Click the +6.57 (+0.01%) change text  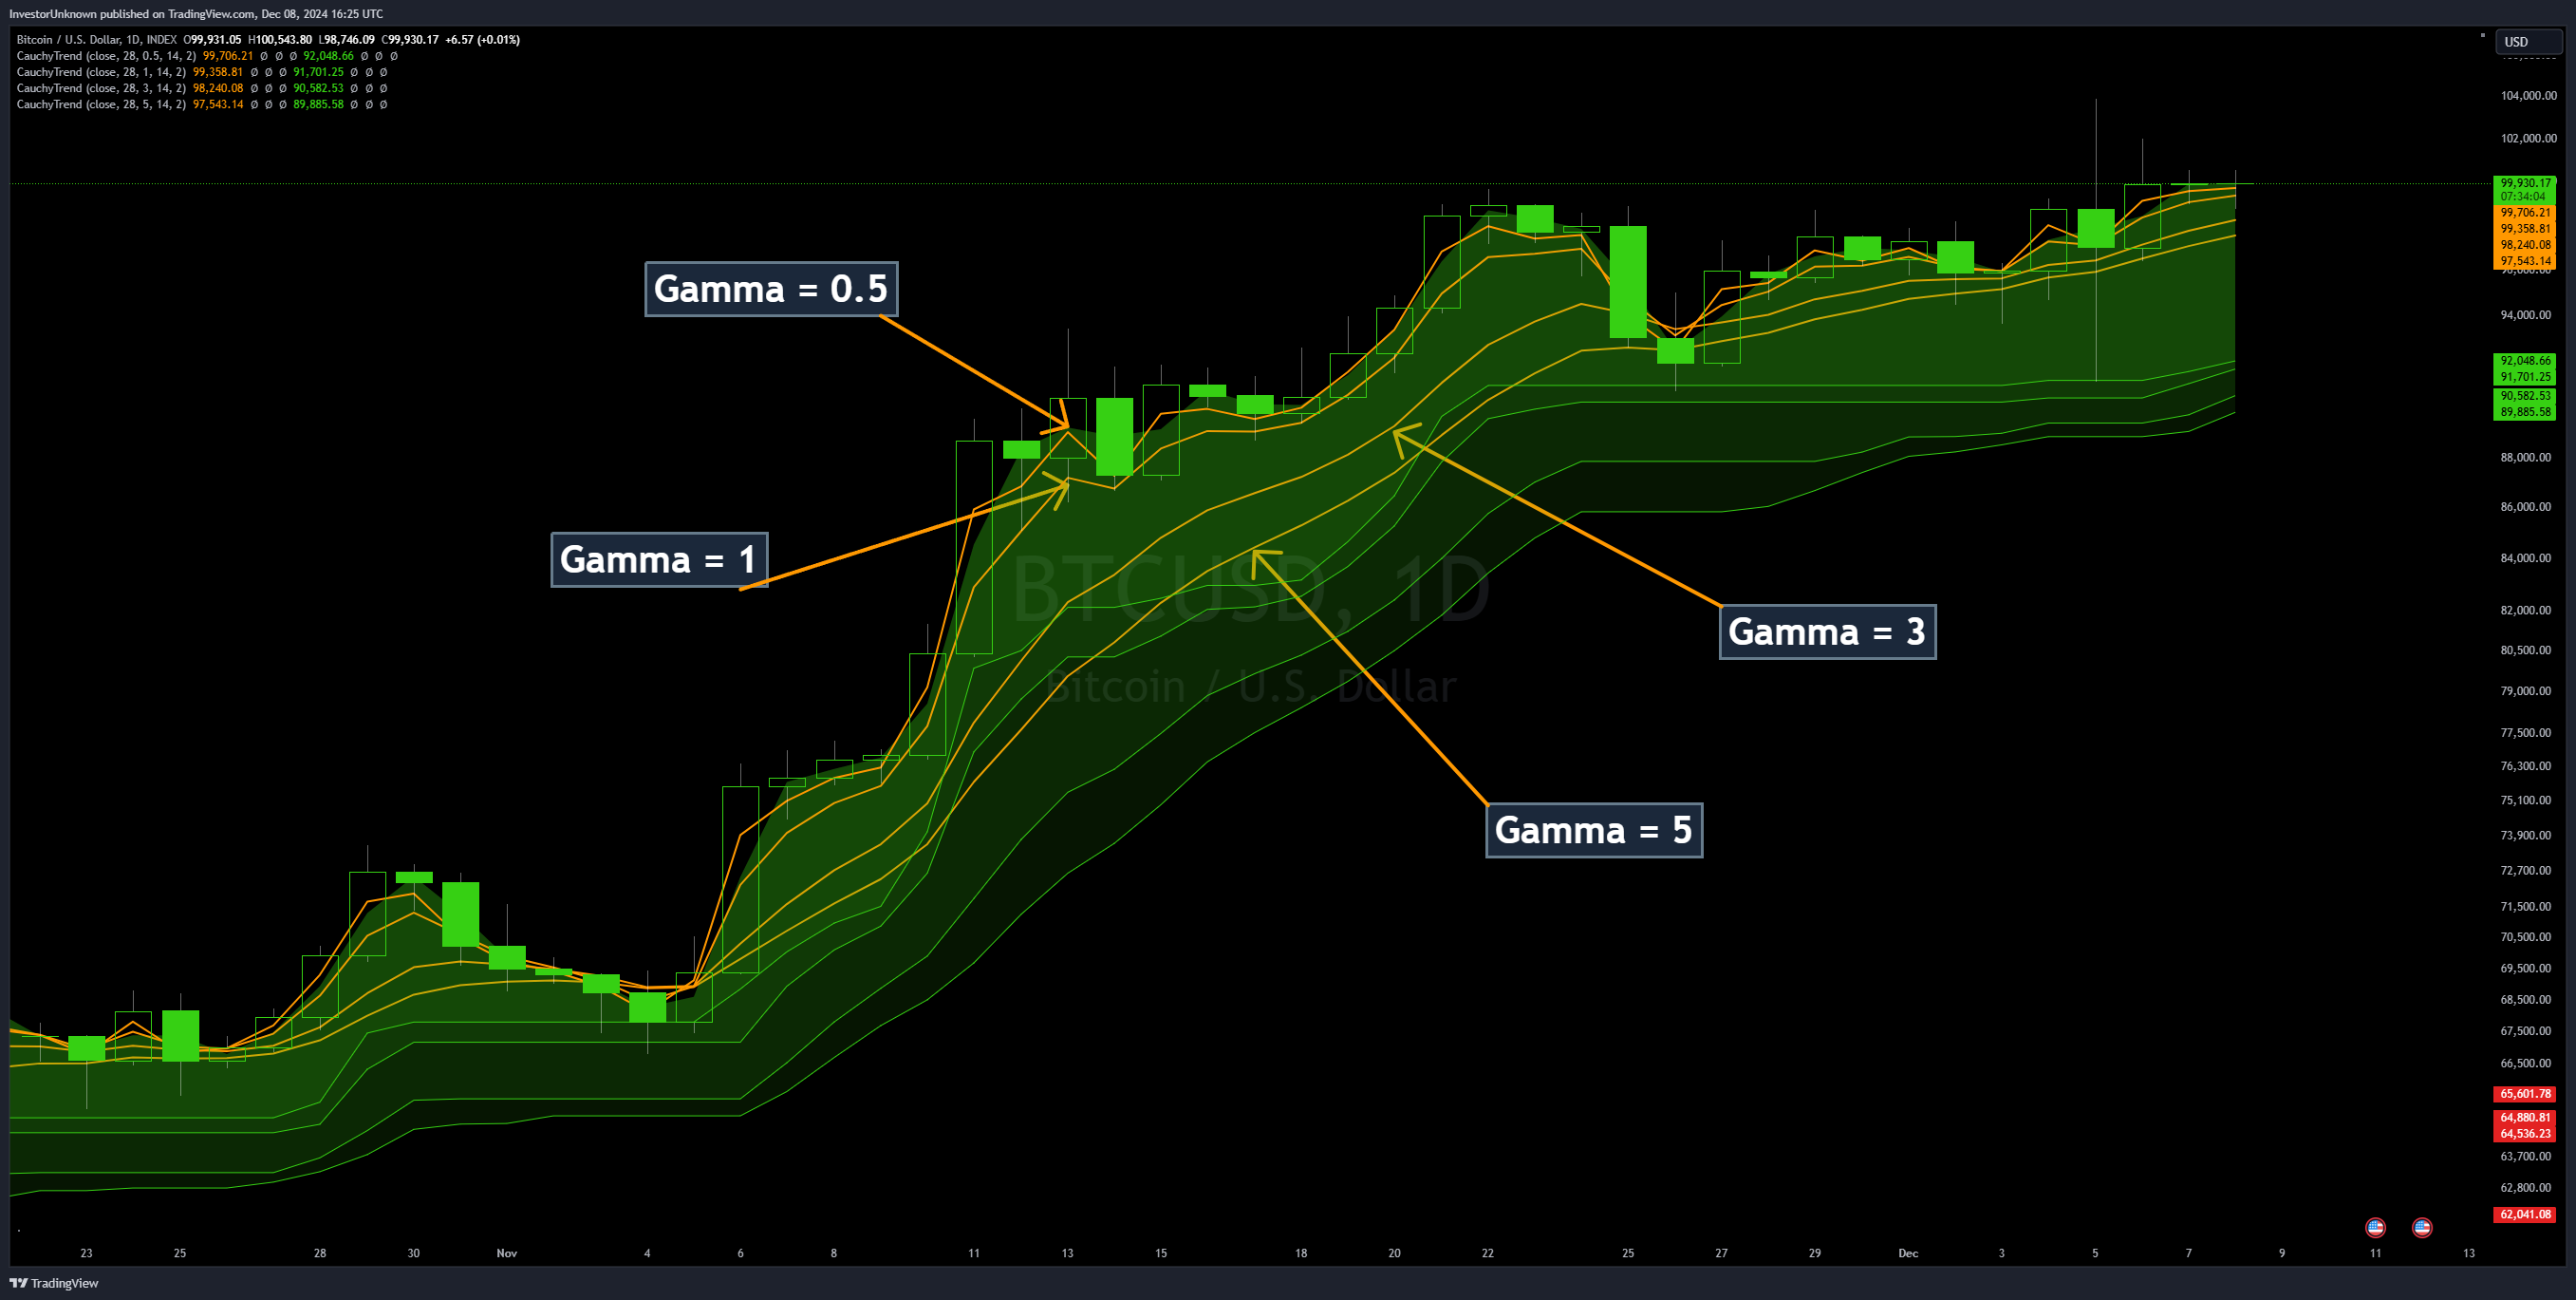(x=482, y=40)
